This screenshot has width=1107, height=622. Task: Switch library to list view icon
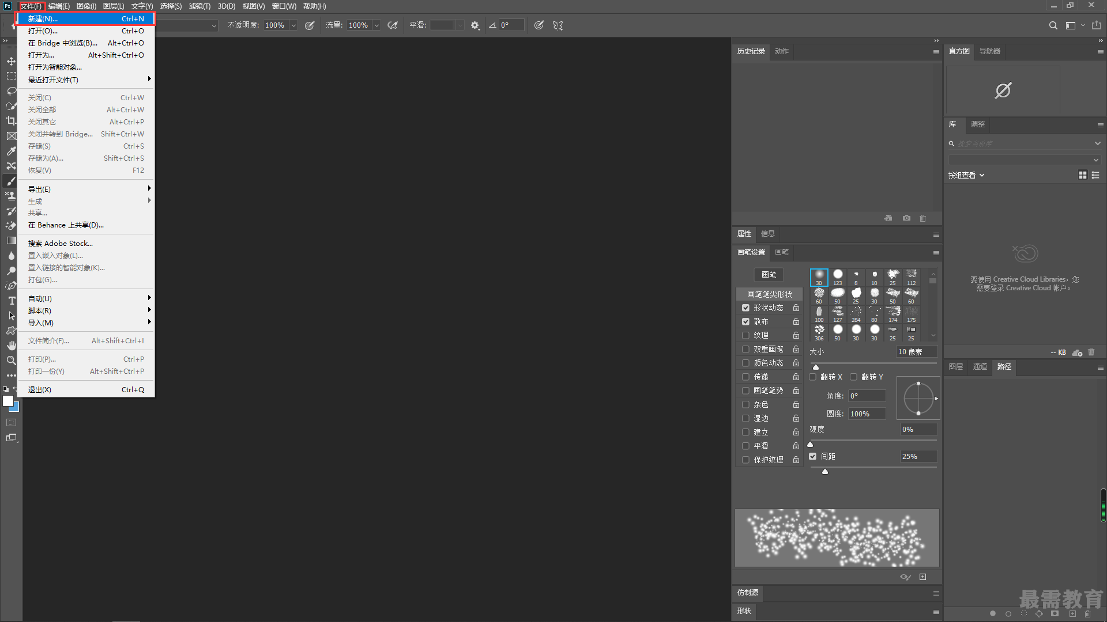1095,175
